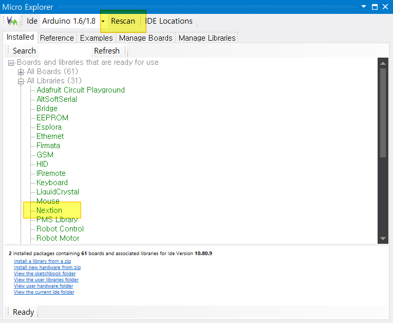Switch to the Reference tab

tap(57, 38)
